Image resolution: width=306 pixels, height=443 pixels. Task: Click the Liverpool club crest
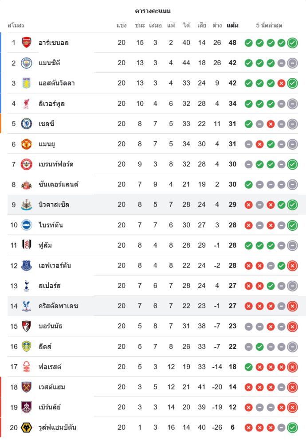[x=27, y=104]
